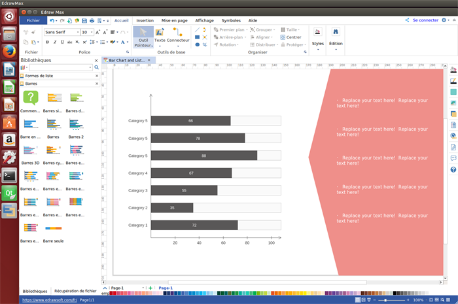Open the Aide ribbon tab
This screenshot has width=458, height=304.
pyautogui.click(x=253, y=20)
